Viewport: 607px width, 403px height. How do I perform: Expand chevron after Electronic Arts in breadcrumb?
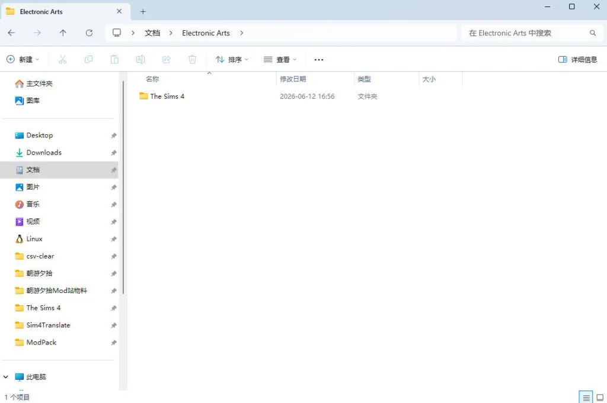pos(242,33)
